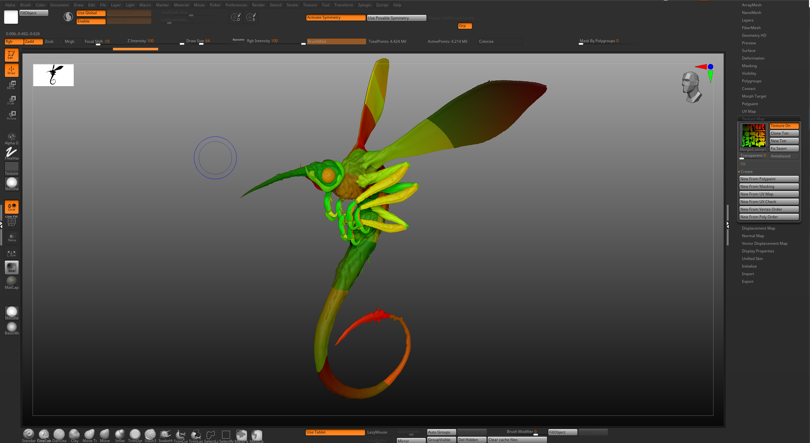The image size is (810, 443).
Task: Click New From Polypaint button
Action: 769,179
